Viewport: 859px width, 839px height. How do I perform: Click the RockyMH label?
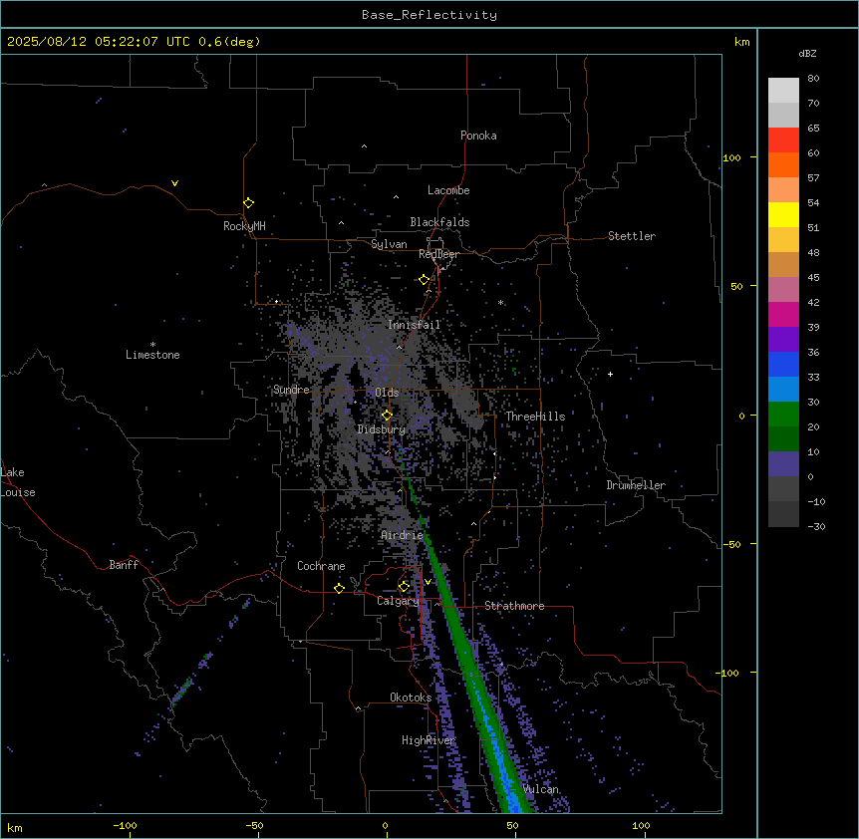244,226
